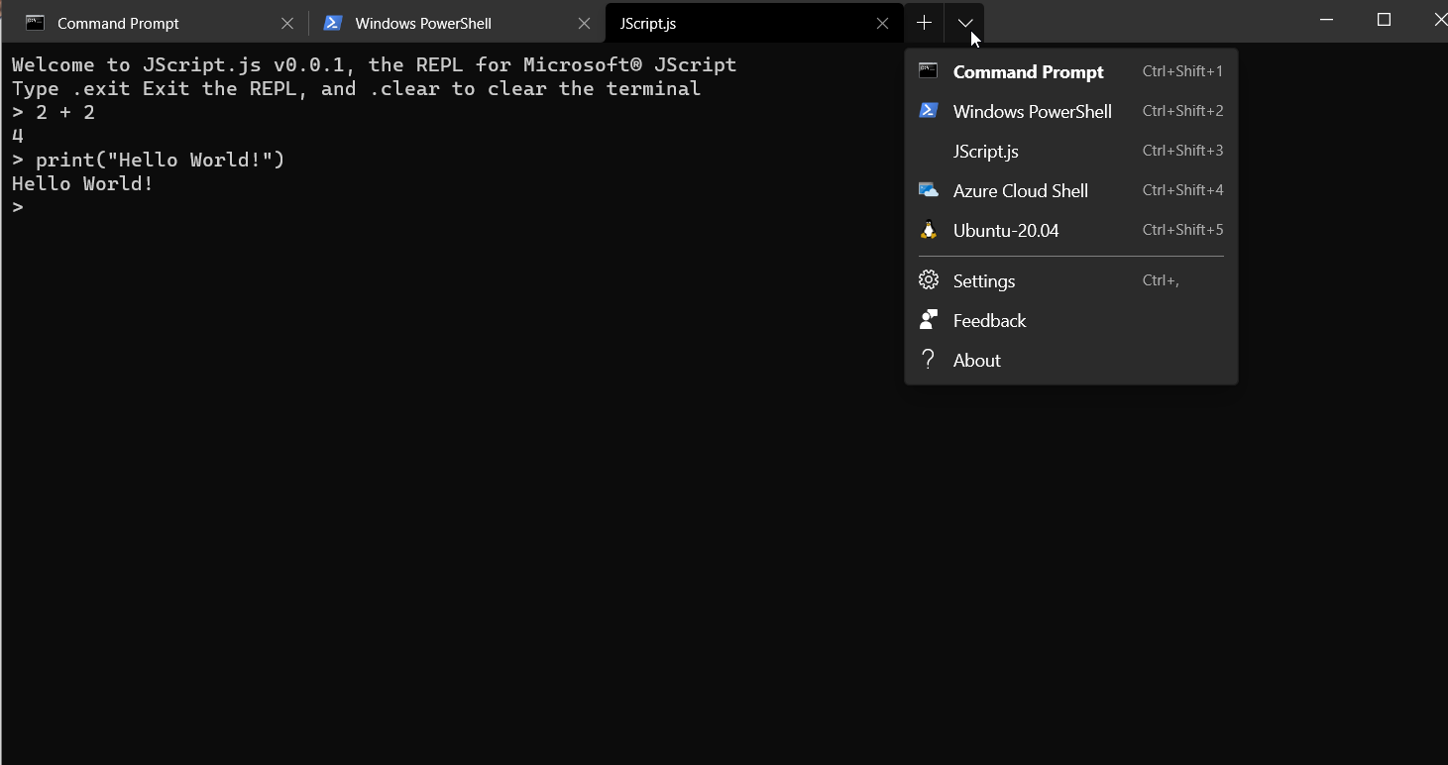This screenshot has width=1448, height=765.
Task: Choose Ubuntu-20.04 entry in the dropdown menu
Action: (x=1004, y=229)
